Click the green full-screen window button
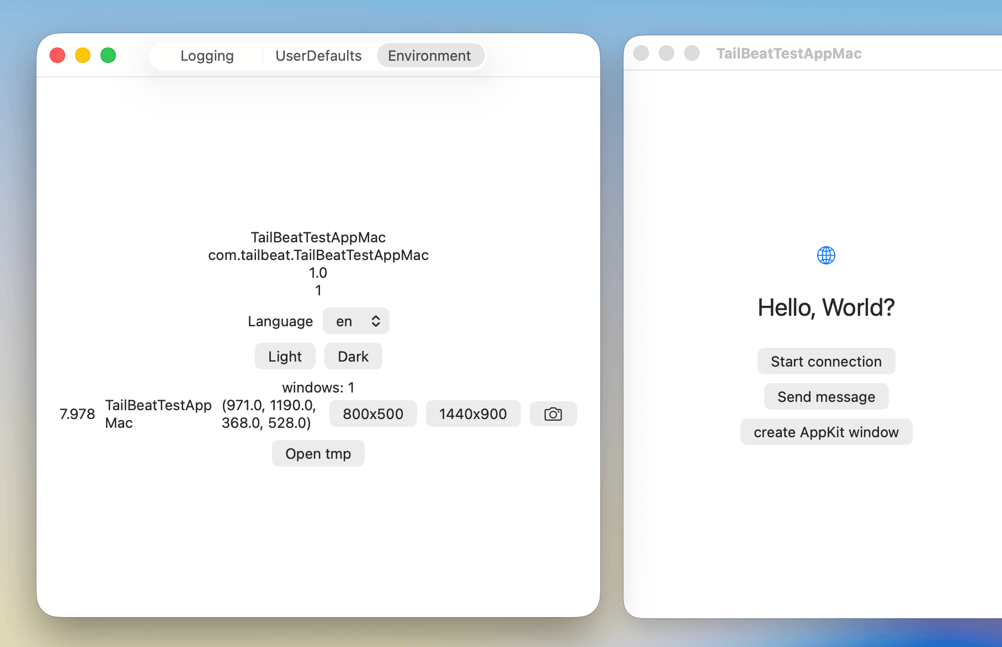 108,55
